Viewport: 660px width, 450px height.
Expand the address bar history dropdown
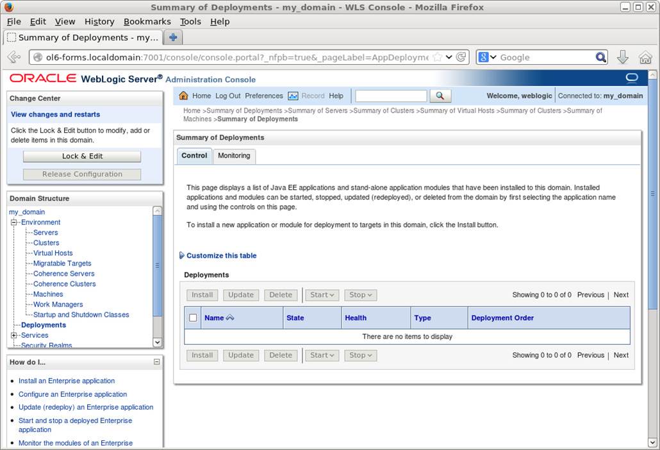coord(449,57)
